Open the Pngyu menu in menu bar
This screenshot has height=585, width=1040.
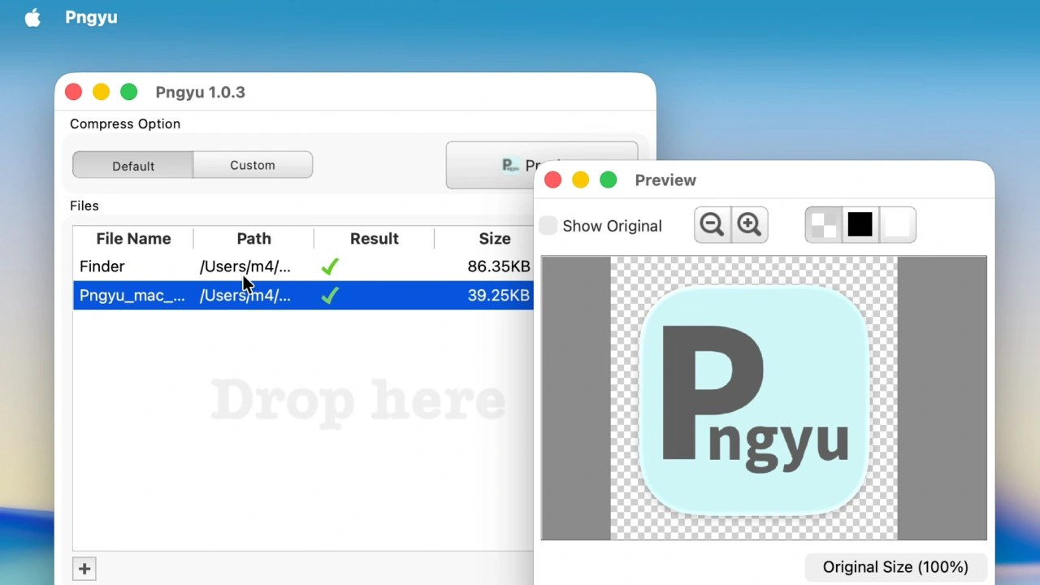pyautogui.click(x=91, y=18)
